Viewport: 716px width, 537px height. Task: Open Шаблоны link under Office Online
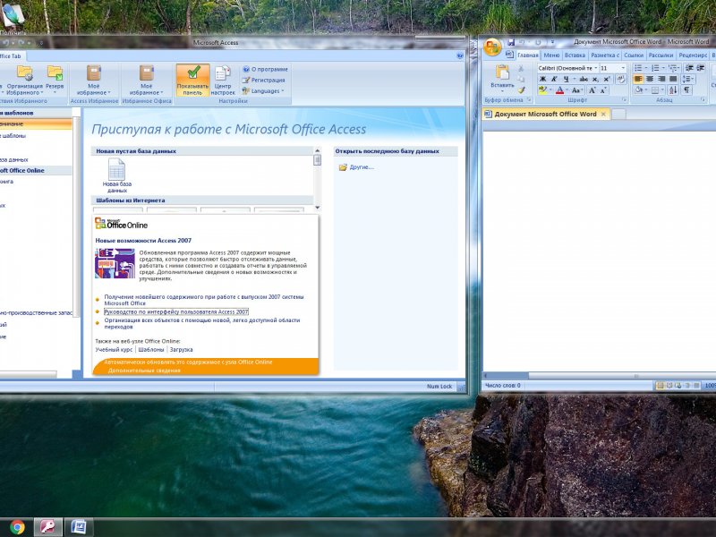pyautogui.click(x=151, y=350)
